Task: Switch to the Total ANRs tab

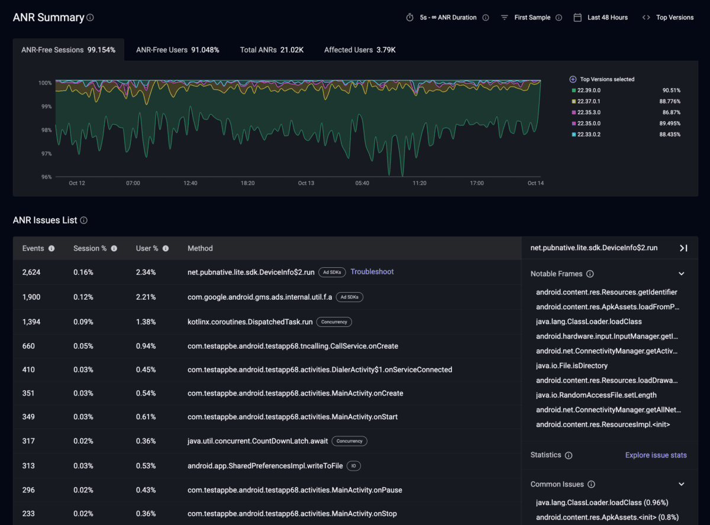Action: pos(272,50)
